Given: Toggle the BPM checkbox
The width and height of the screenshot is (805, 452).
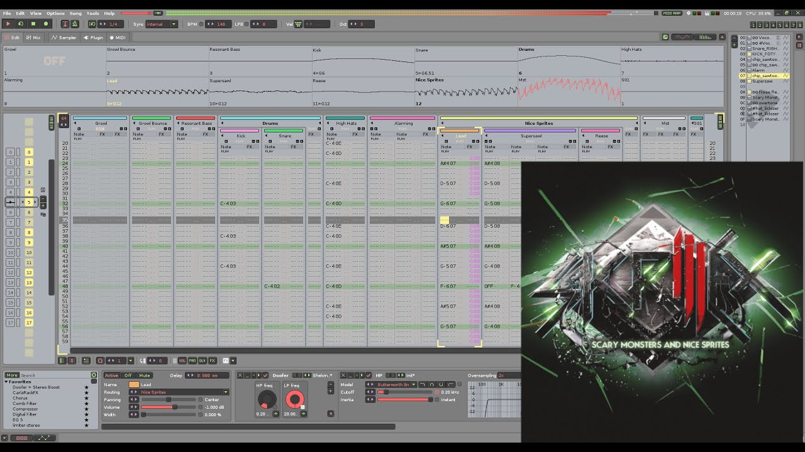Looking at the screenshot, I should (202, 24).
